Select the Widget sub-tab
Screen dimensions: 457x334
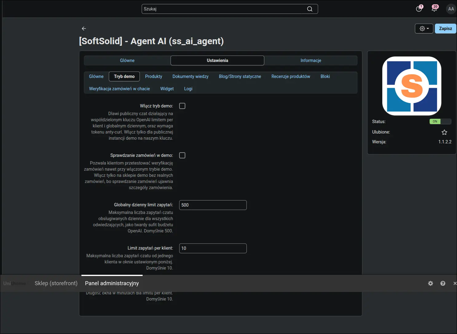tap(167, 89)
